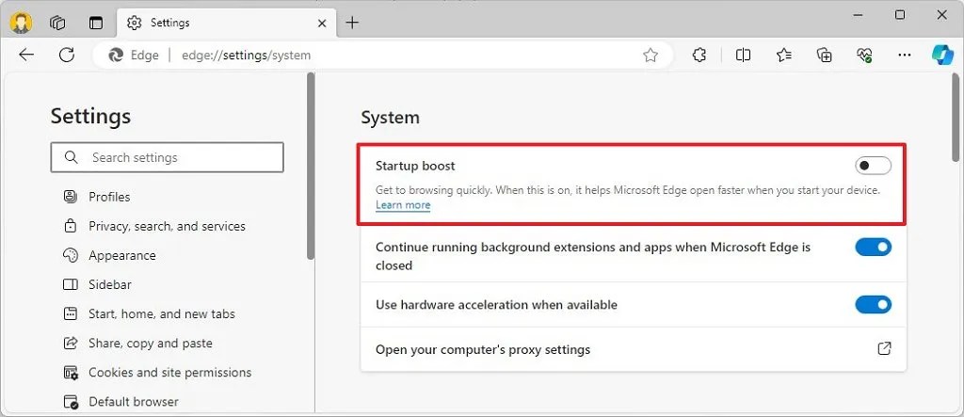
Task: Click the main page scrollbar
Action: [957, 117]
